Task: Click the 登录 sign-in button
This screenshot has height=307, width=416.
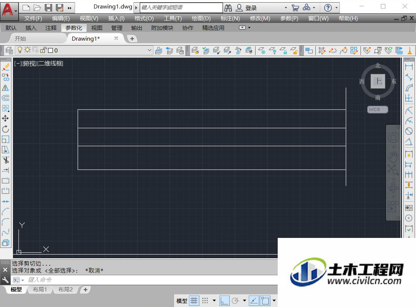Action: pyautogui.click(x=251, y=8)
